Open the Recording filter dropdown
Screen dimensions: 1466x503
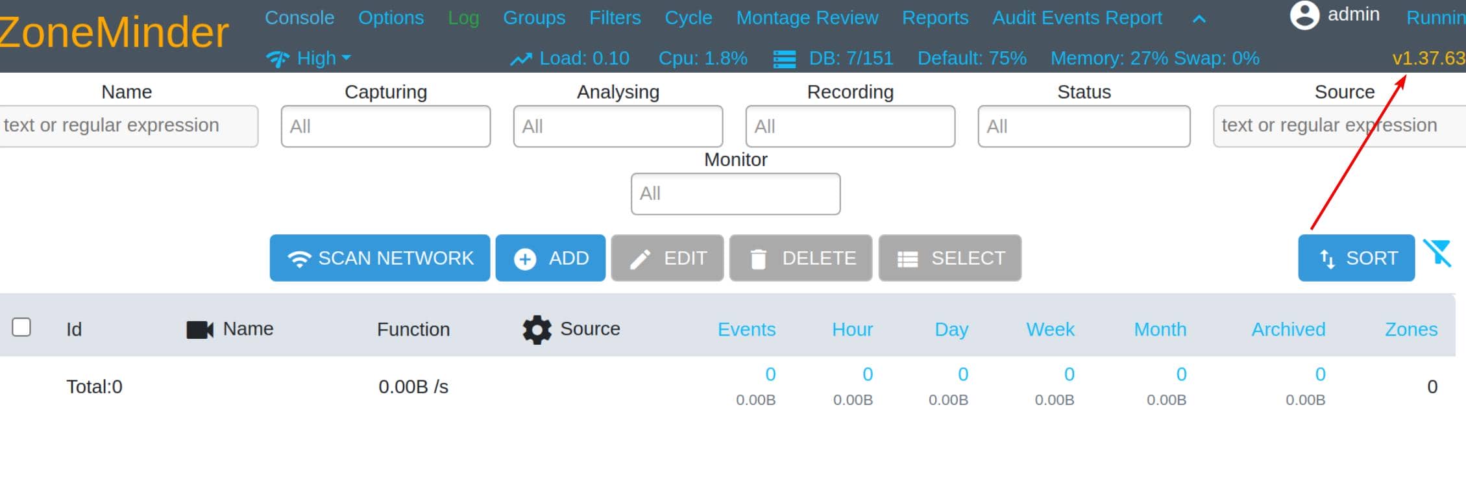click(x=850, y=127)
